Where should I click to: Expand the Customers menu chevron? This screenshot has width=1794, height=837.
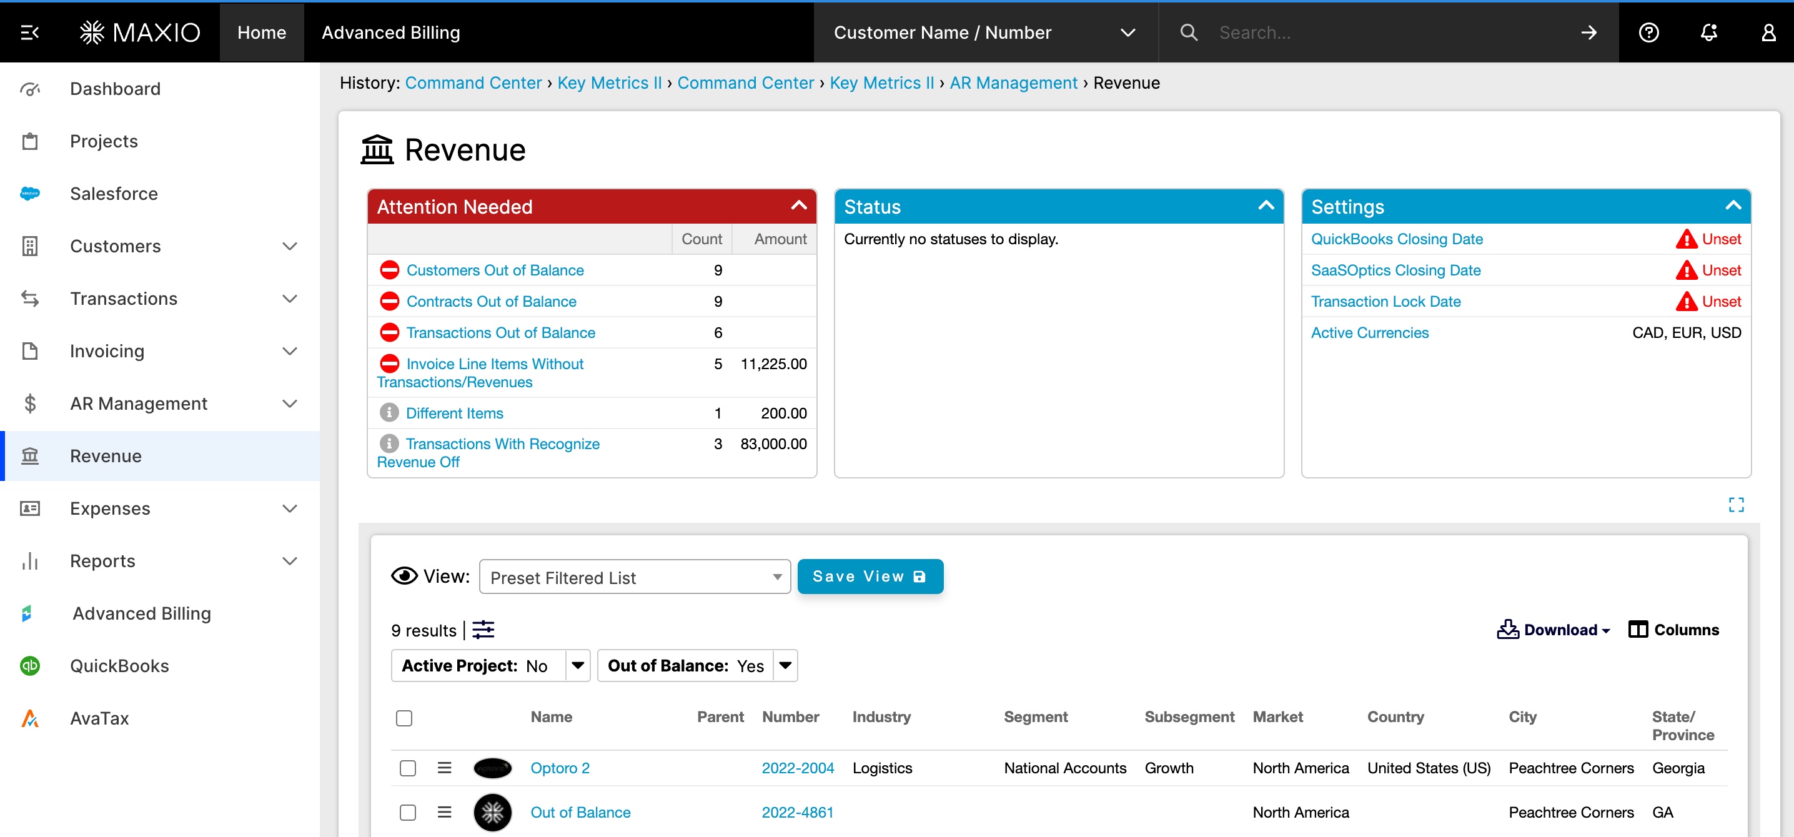click(290, 247)
